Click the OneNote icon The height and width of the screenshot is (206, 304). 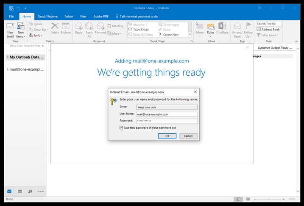click(222, 28)
